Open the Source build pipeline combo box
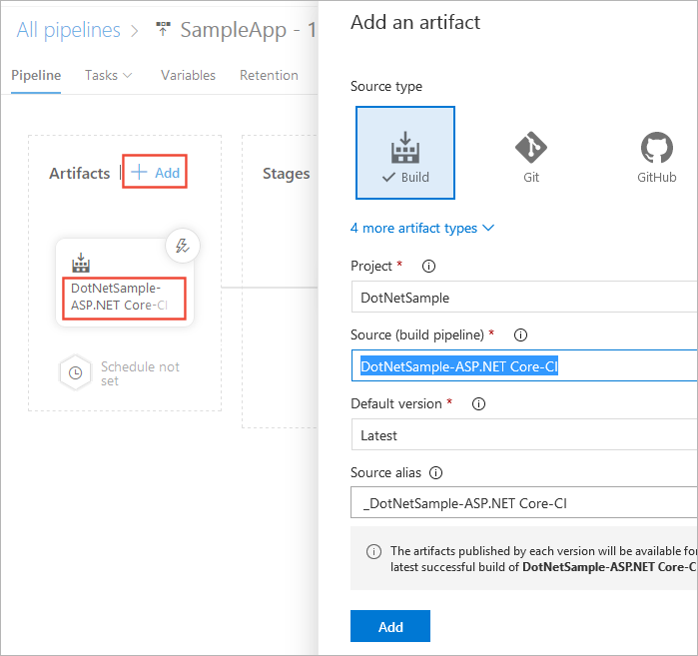698x656 pixels. (x=524, y=365)
